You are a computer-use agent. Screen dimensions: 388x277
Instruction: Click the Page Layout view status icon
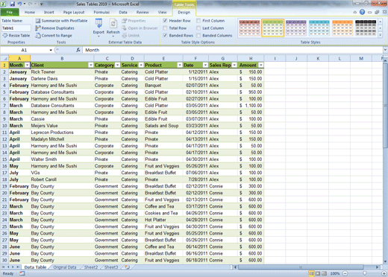click(x=318, y=273)
